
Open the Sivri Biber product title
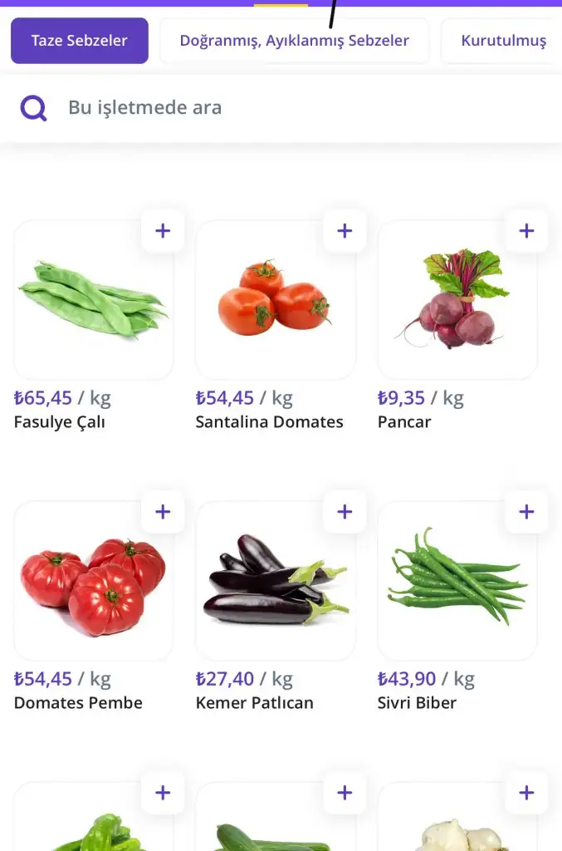tap(417, 703)
